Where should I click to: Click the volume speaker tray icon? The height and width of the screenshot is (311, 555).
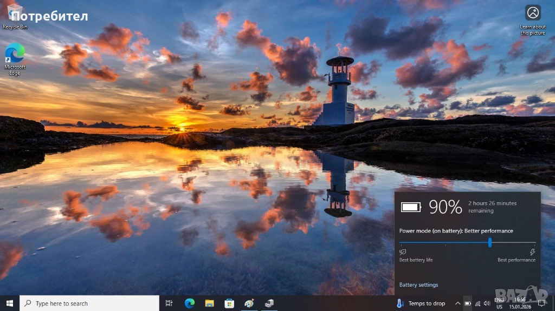pos(487,303)
